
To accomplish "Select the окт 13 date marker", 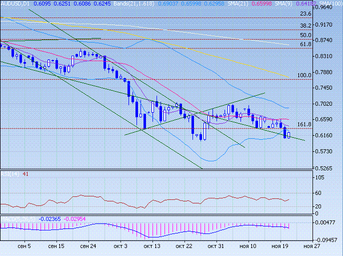I will point(152,246).
